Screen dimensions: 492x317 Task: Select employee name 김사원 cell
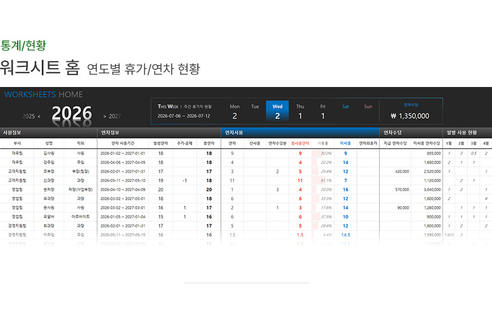tap(49, 153)
